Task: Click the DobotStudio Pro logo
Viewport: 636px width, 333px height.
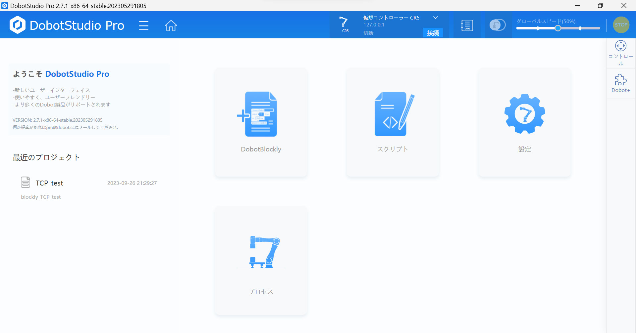Action: (18, 25)
